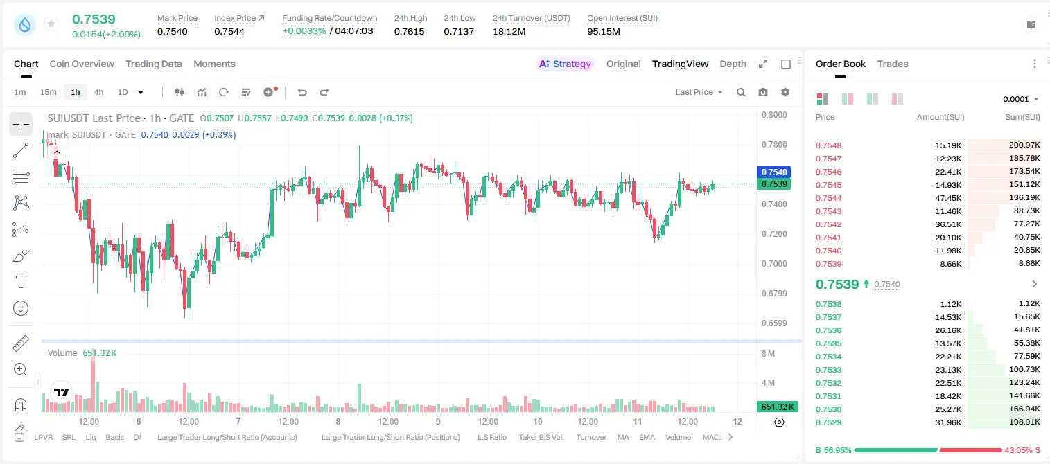Toggle the magnet snap mode

[21, 405]
